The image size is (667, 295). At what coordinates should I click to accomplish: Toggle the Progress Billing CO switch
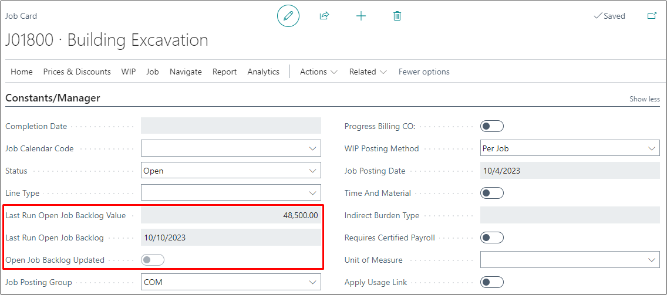coord(491,126)
